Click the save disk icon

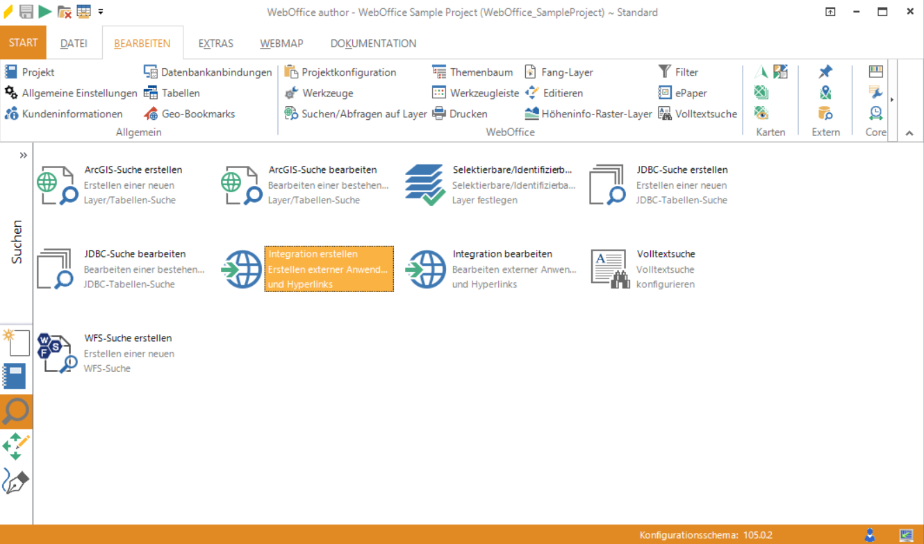click(x=26, y=11)
